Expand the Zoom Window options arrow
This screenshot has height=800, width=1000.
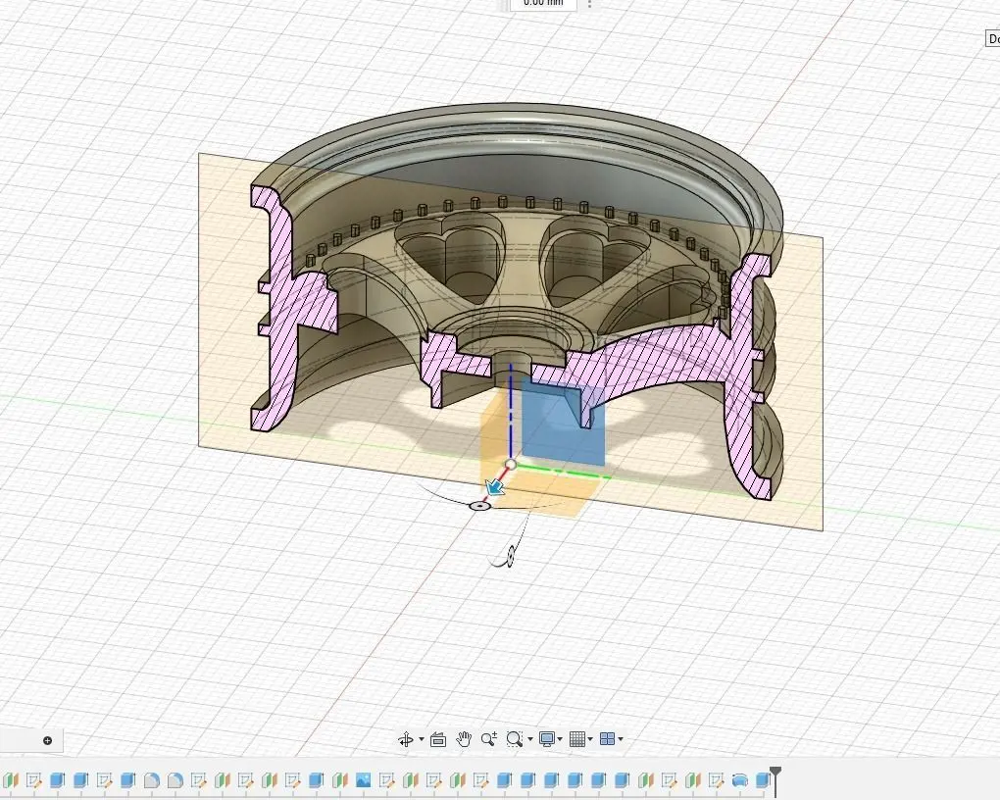tap(530, 739)
